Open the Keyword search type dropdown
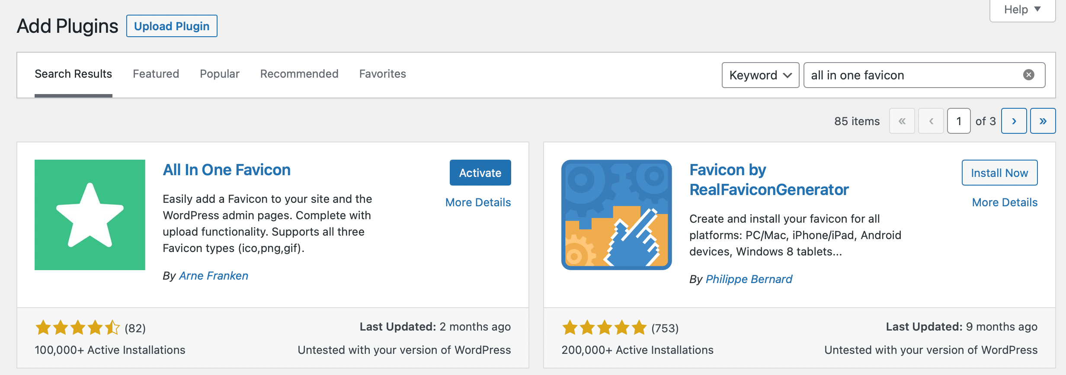The height and width of the screenshot is (375, 1066). [x=760, y=75]
